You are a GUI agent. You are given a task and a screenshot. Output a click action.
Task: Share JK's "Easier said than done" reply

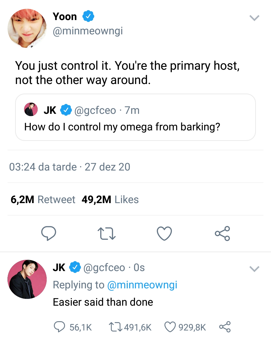click(x=225, y=327)
